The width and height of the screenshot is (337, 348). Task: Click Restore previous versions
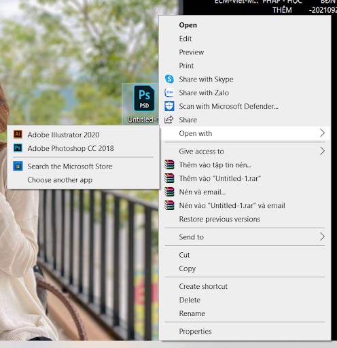(219, 219)
